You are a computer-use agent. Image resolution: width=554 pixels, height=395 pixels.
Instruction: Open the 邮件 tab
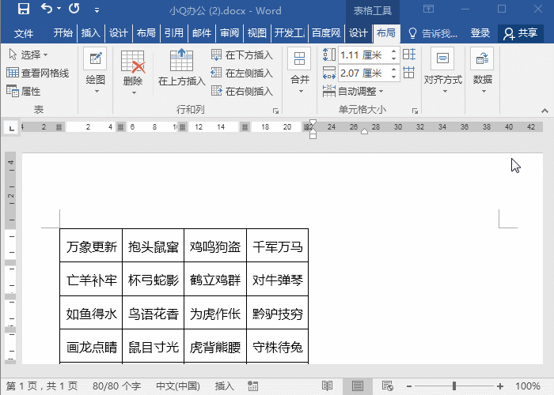click(202, 33)
